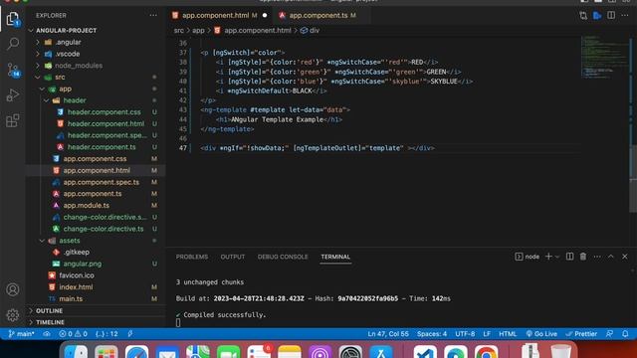Screen dimensions: 637x358
Task: Click the code minimap preview
Action: 605,57
